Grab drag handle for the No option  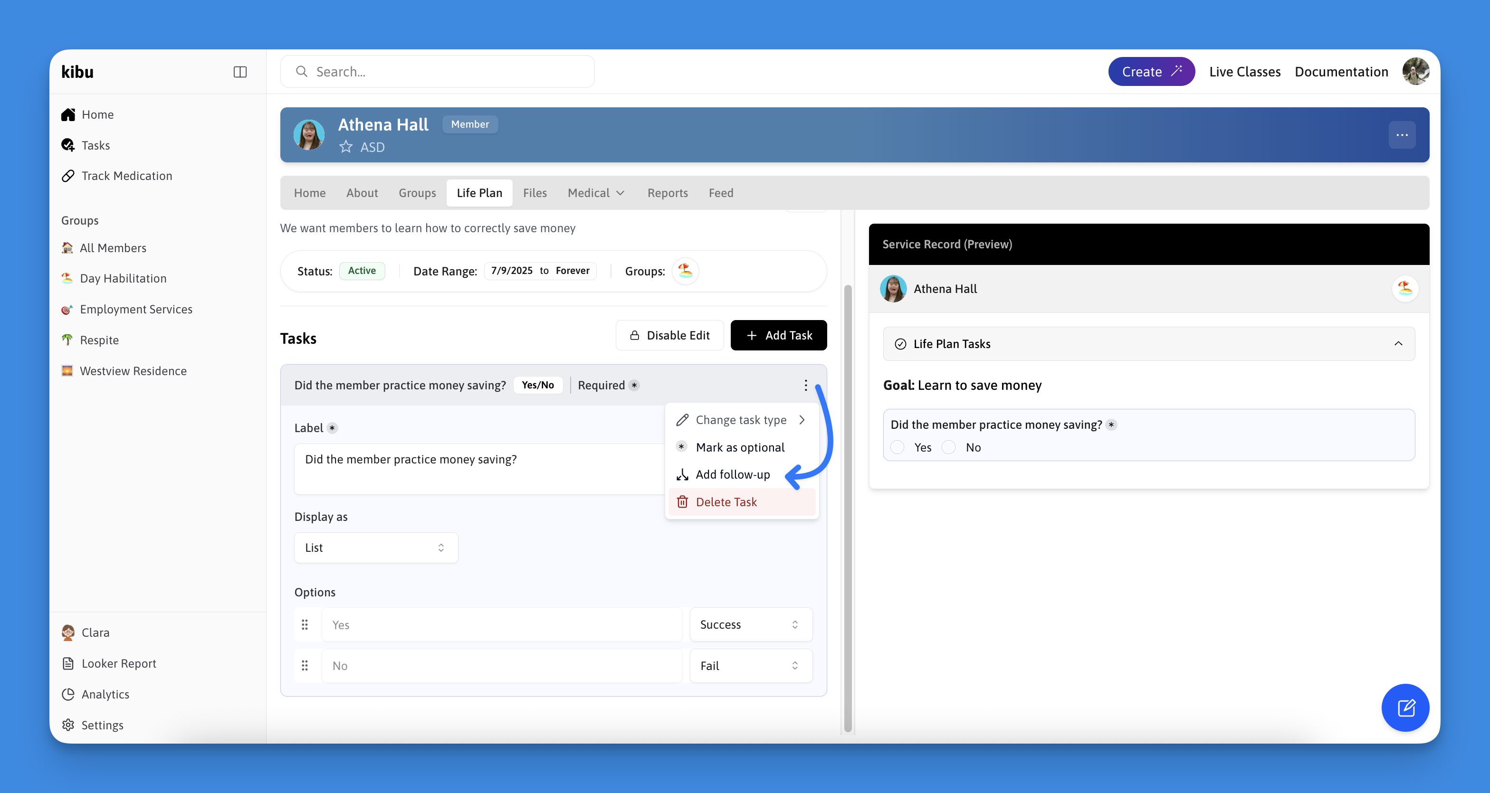pos(305,666)
